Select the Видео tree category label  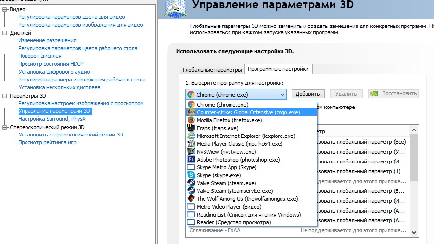tap(18, 9)
